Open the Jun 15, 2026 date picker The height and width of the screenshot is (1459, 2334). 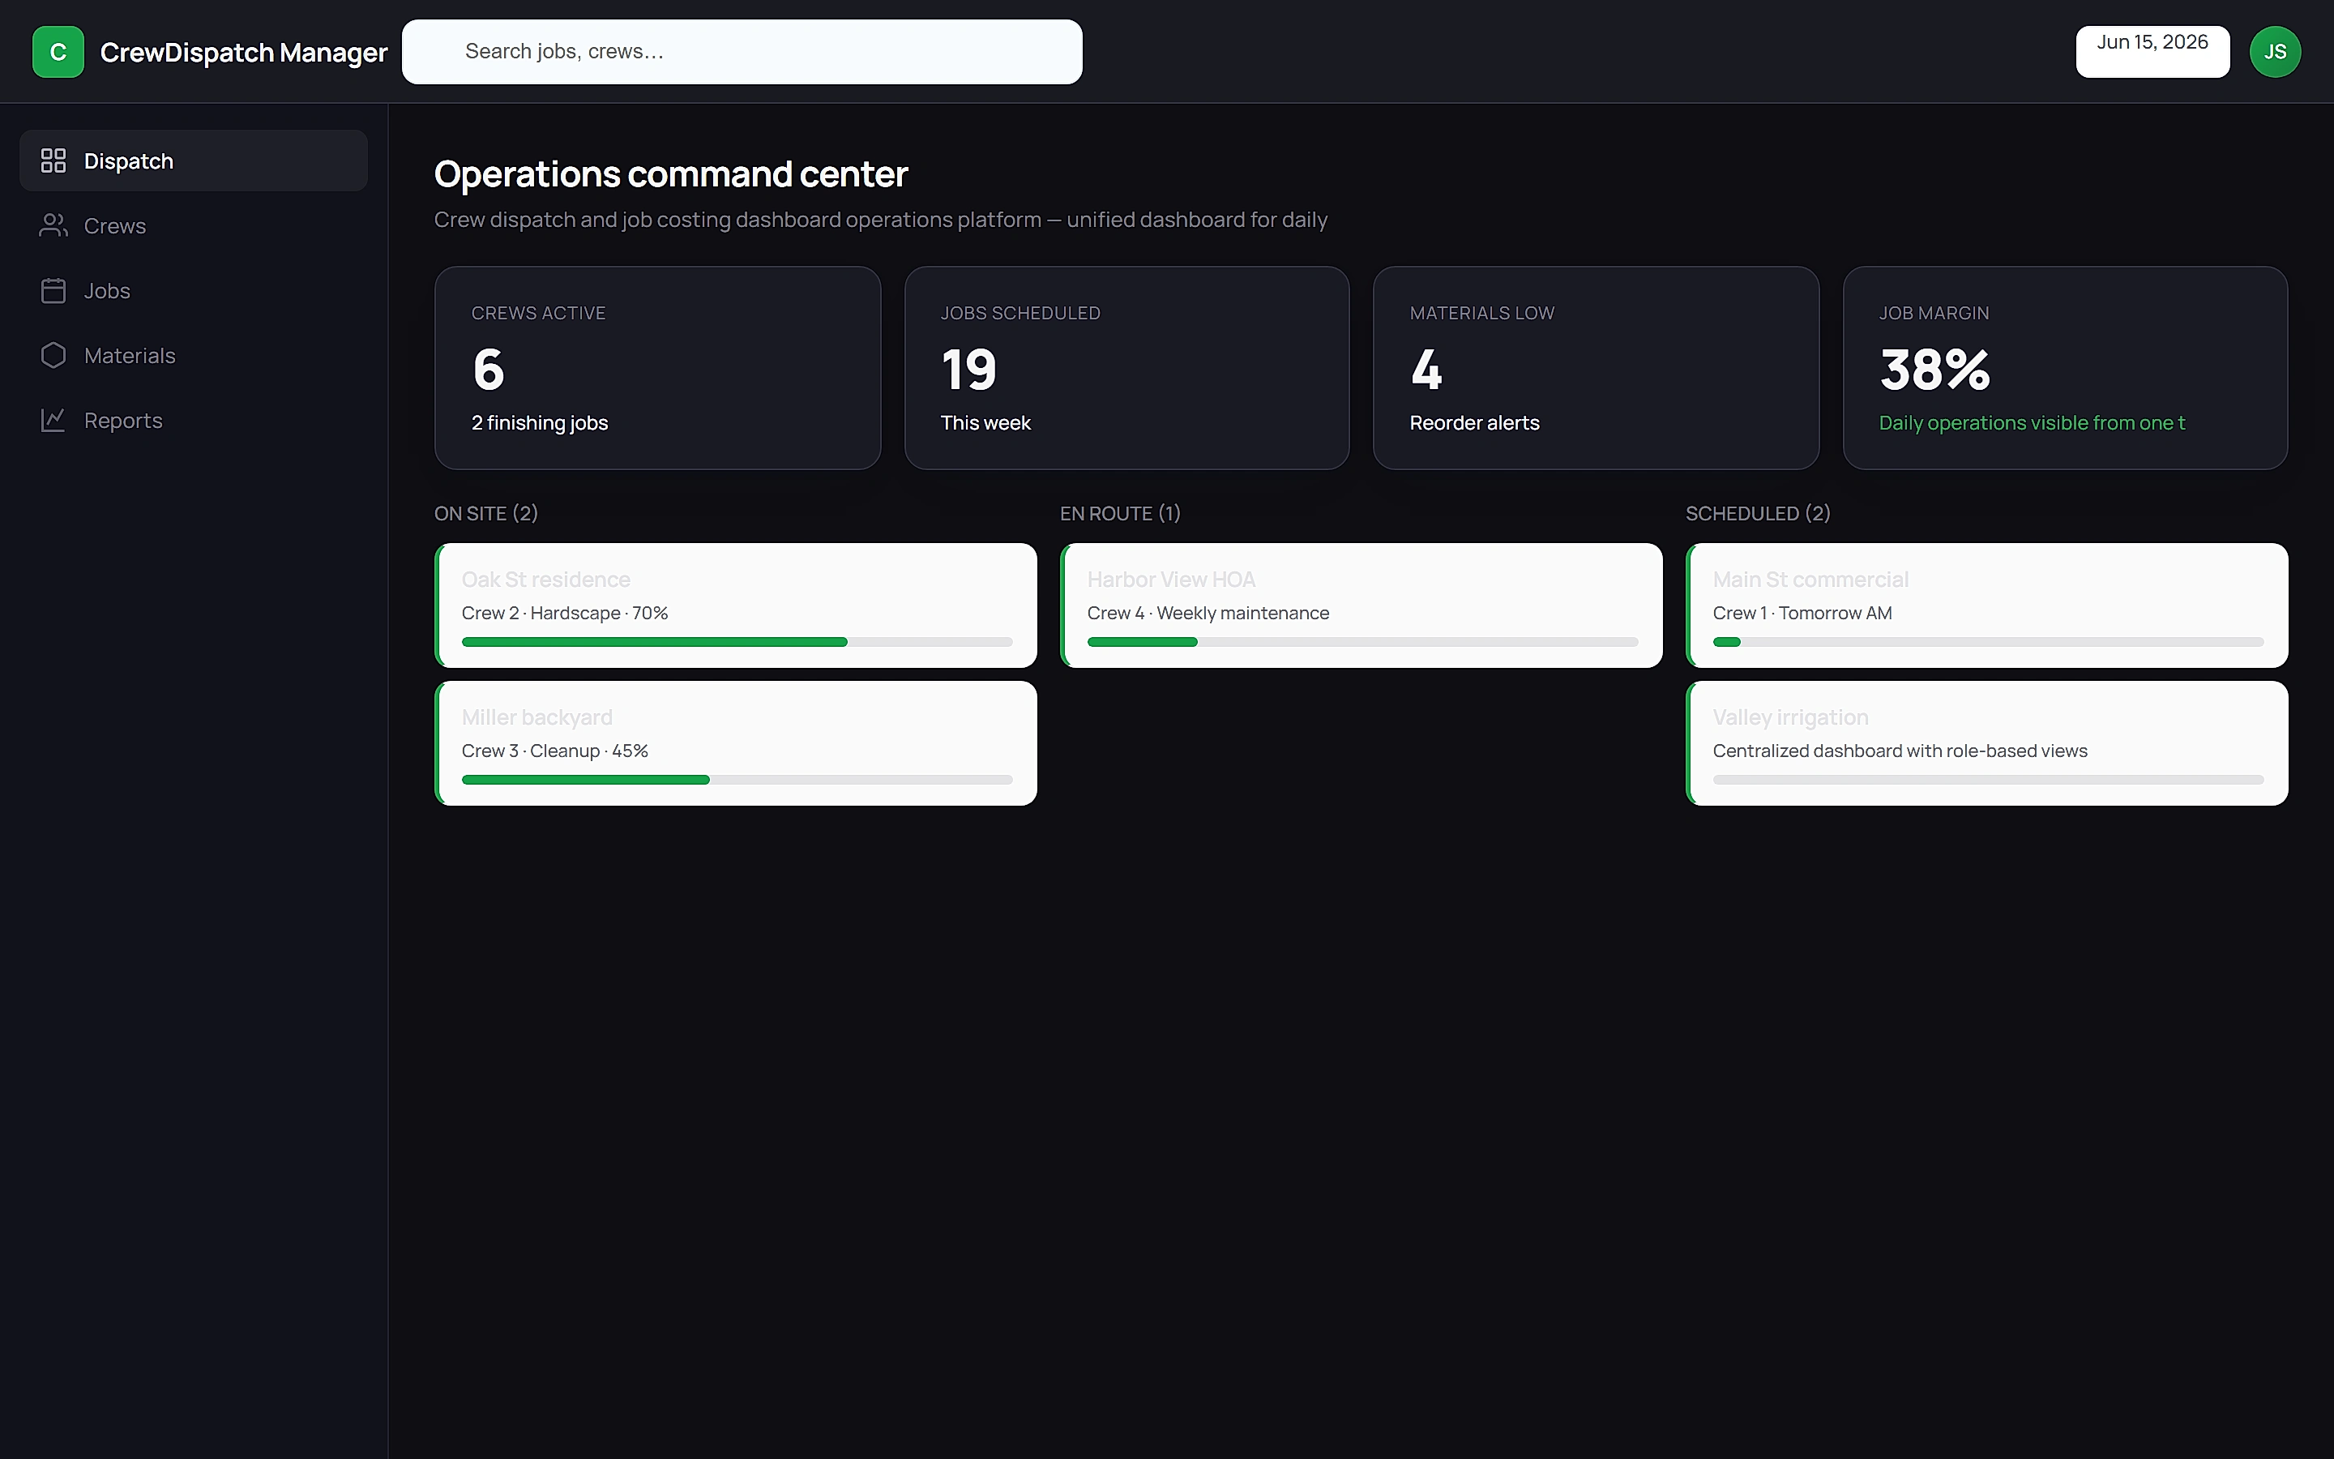[x=2152, y=52]
